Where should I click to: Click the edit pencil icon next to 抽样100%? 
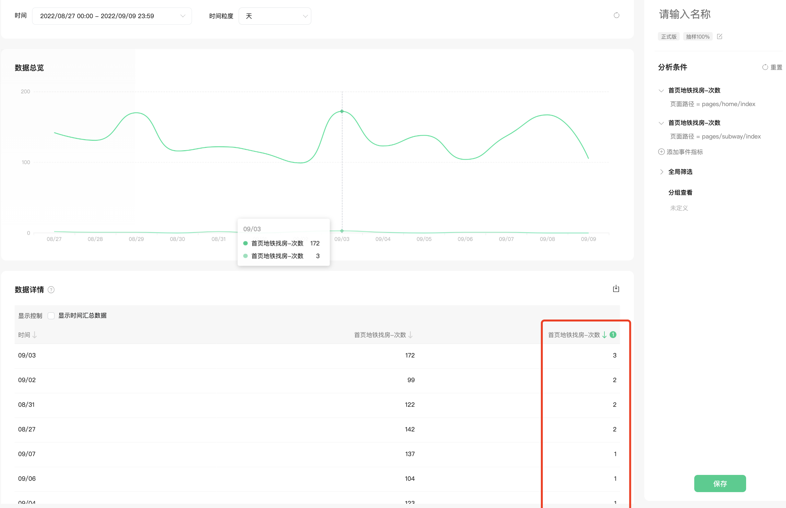click(720, 37)
